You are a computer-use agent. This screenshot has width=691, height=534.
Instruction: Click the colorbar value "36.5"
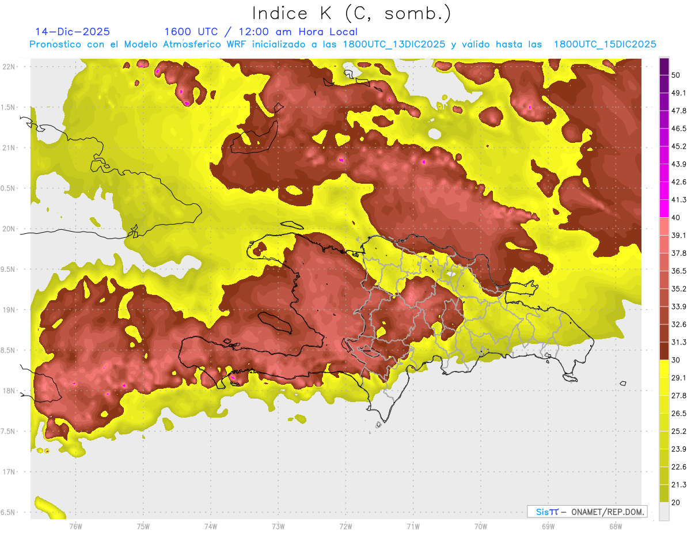tap(678, 271)
